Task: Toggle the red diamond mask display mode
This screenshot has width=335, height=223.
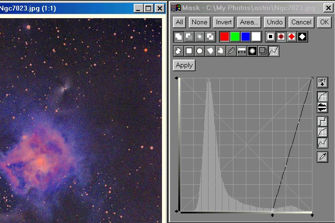Action: click(291, 36)
